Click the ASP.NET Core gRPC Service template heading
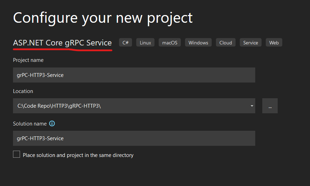The image size is (310, 186). pos(62,43)
